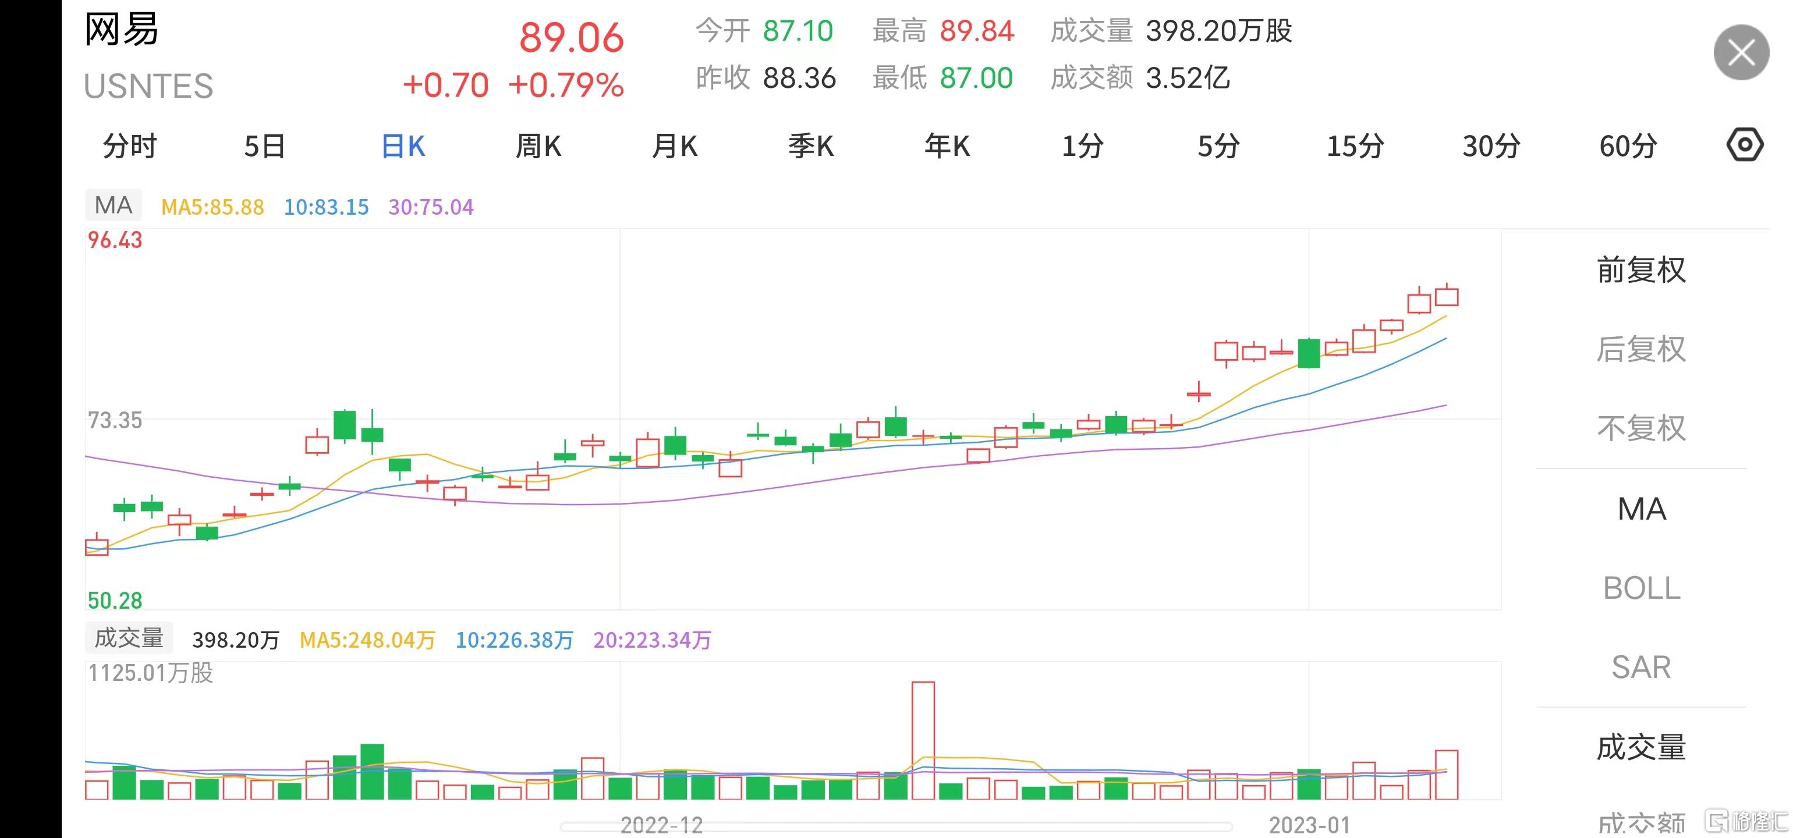Screen dimensions: 1793x838
Task: Click the 10:83.15 moving average value
Action: point(327,207)
